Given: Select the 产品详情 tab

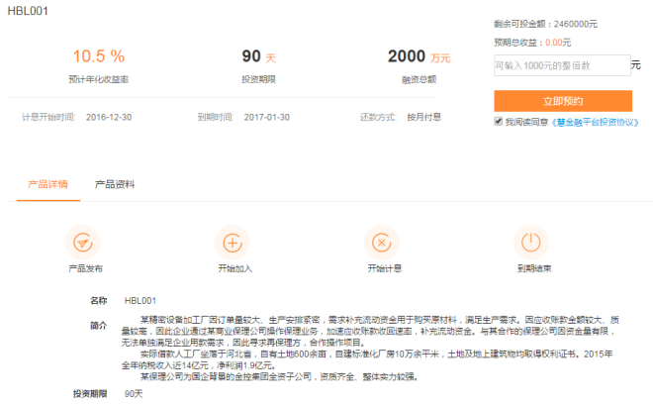Looking at the screenshot, I should (x=47, y=184).
